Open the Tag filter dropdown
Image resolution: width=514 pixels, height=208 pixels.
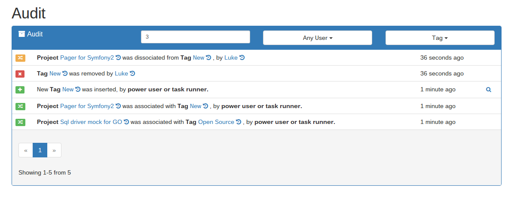440,38
